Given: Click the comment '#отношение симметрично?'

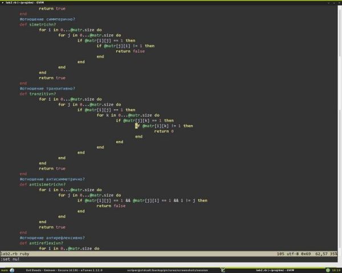Looking at the screenshot, I should [x=47, y=19].
